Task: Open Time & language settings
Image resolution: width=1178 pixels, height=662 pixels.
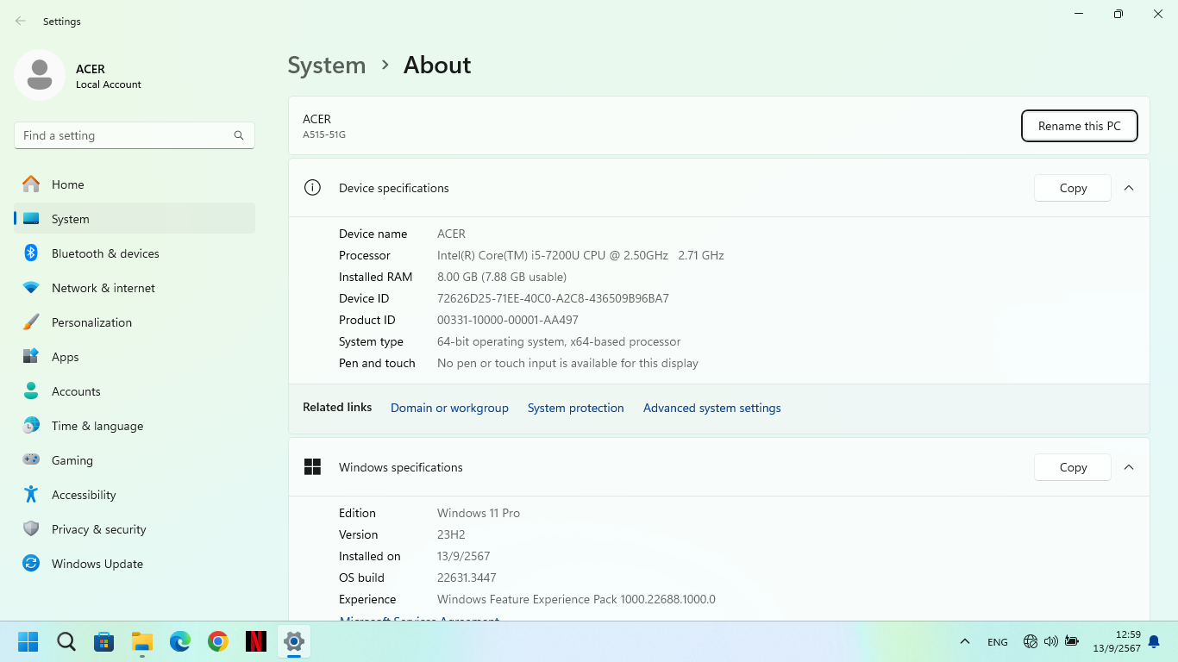Action: (x=135, y=426)
